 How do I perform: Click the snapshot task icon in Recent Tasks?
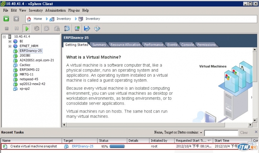(5, 146)
